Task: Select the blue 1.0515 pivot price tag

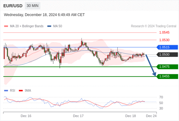Action: point(167,47)
